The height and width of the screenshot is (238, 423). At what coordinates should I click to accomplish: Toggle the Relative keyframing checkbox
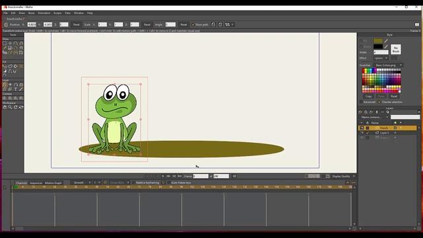(x=134, y=182)
